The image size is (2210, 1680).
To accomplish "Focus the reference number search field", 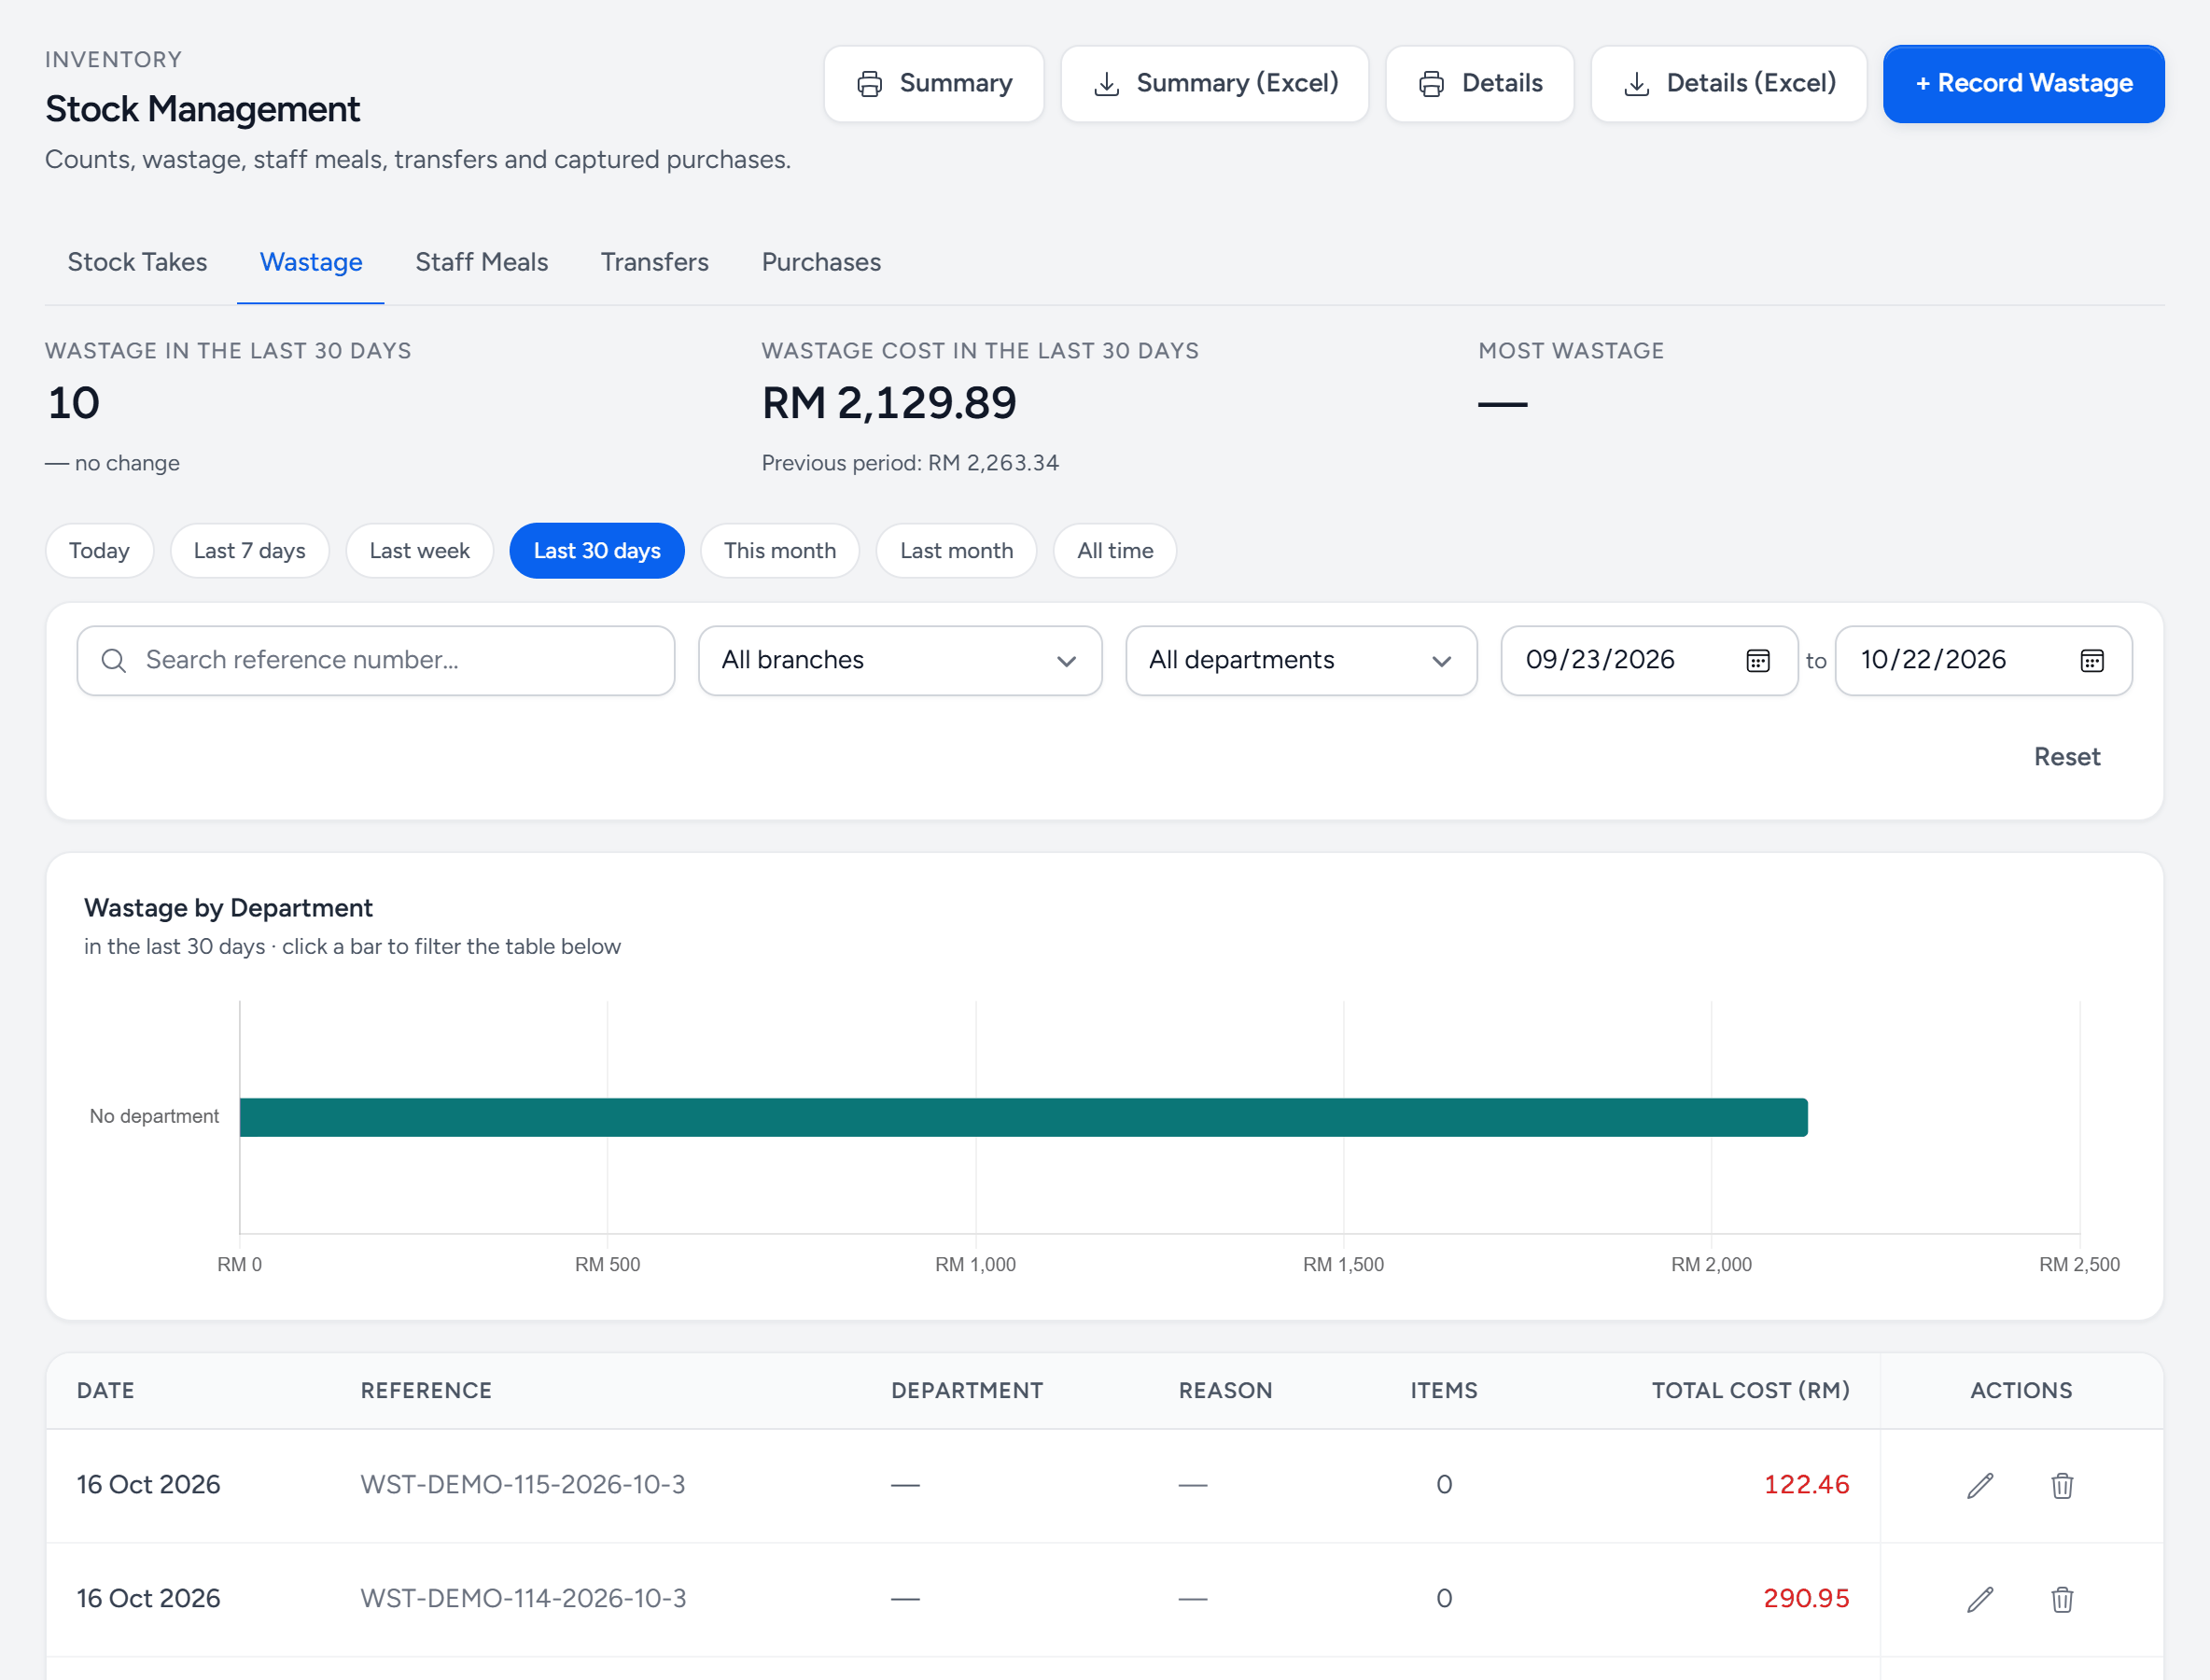I will (x=376, y=661).
